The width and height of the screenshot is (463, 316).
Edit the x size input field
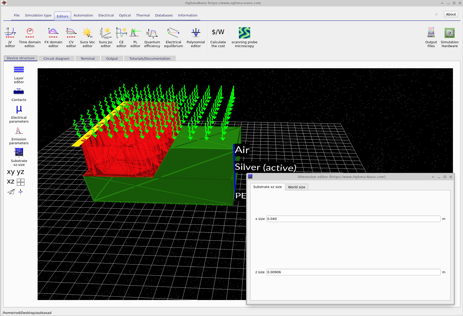click(353, 219)
